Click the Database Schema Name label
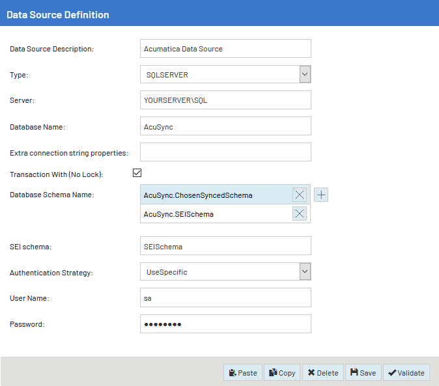Screen dimensions: 439x386 click(x=52, y=195)
